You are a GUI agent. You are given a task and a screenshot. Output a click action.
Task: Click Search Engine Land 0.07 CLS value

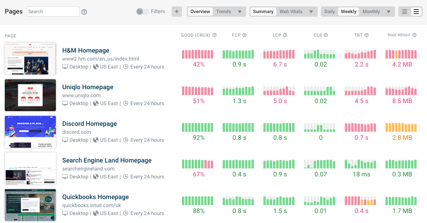(x=320, y=174)
